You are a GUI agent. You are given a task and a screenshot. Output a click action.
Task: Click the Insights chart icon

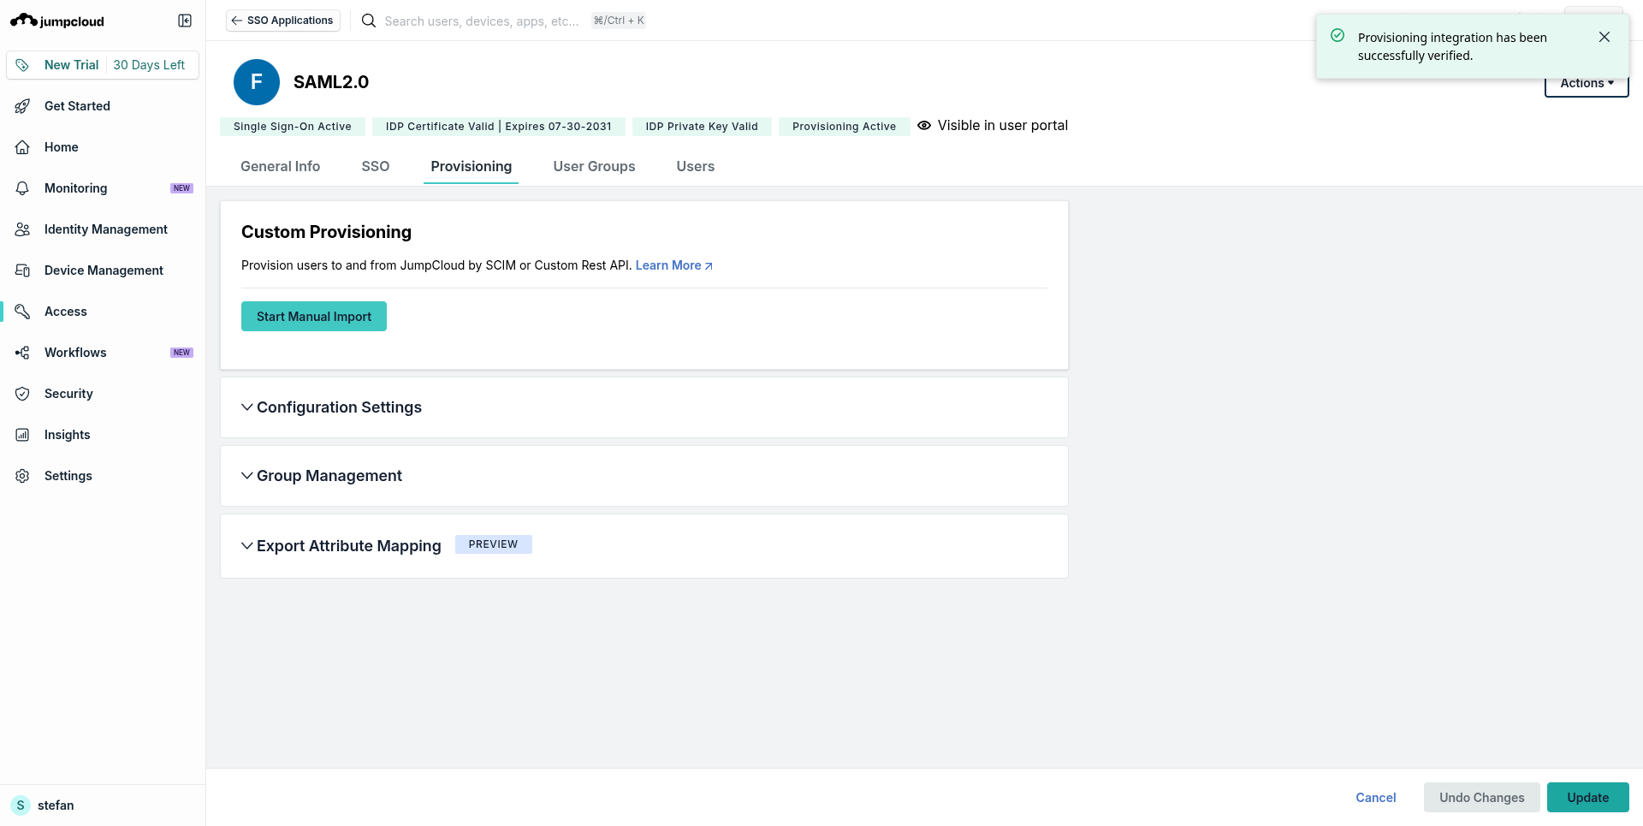point(23,435)
